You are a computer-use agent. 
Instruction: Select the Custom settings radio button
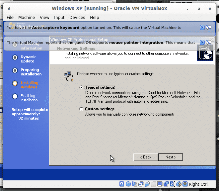81,109
